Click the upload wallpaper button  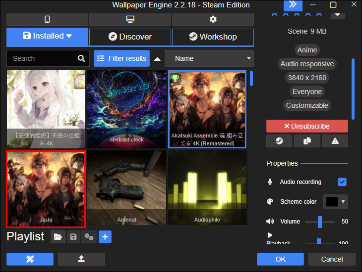click(81, 259)
